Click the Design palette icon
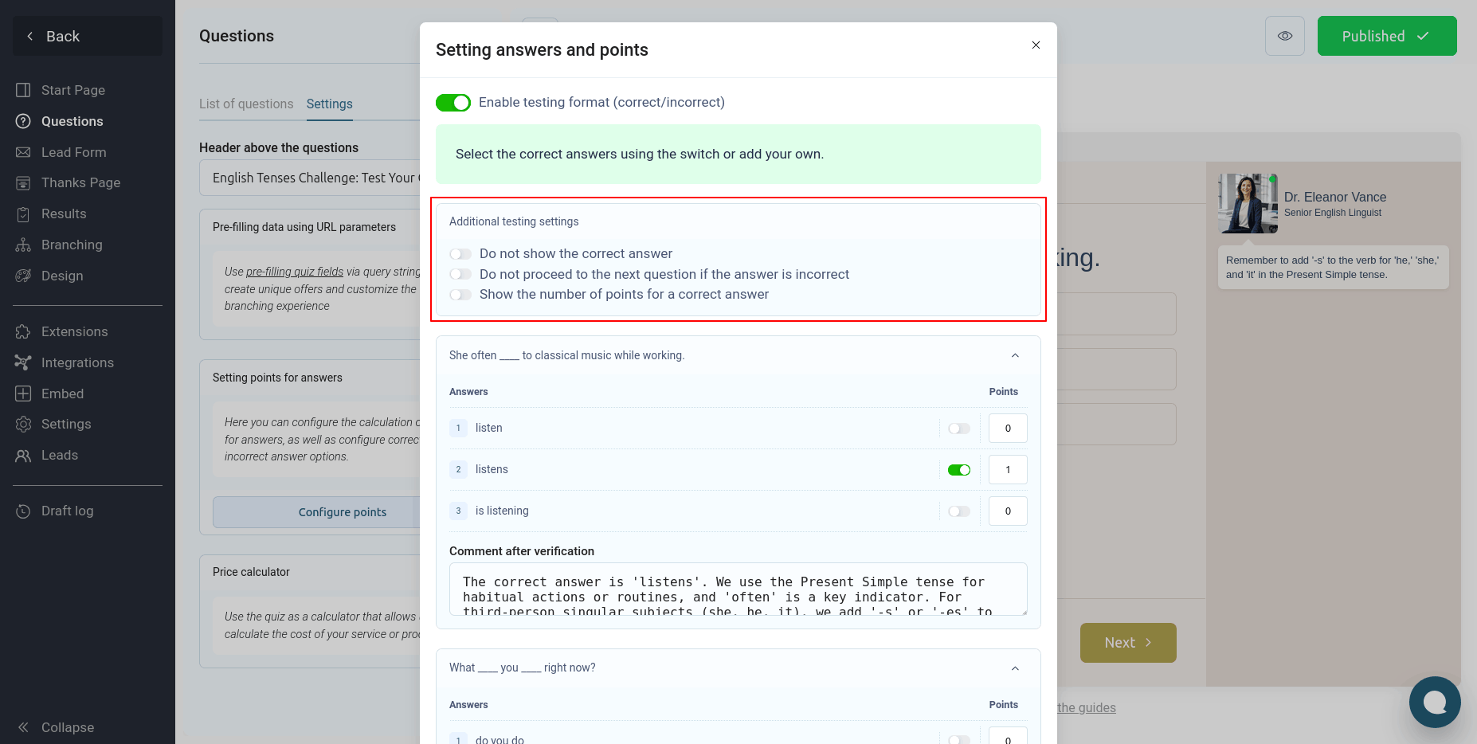Viewport: 1477px width, 744px height. coord(23,276)
